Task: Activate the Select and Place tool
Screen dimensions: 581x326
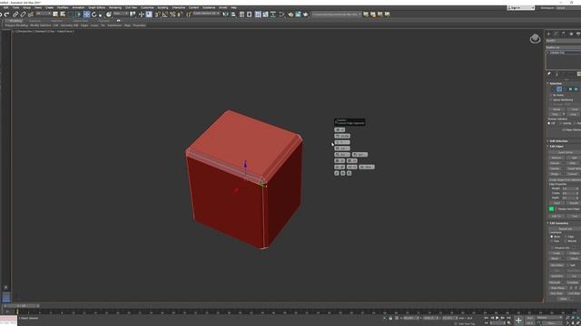Action: pyautogui.click(x=109, y=14)
